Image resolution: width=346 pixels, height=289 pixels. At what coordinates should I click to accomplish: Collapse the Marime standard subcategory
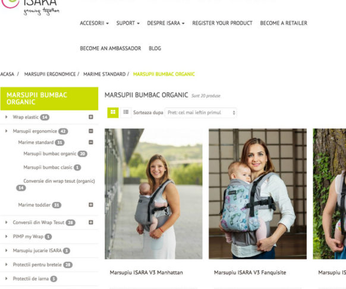(91, 142)
